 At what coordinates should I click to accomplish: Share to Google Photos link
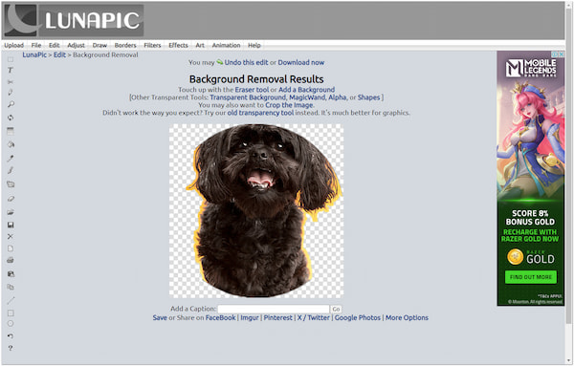tap(358, 317)
